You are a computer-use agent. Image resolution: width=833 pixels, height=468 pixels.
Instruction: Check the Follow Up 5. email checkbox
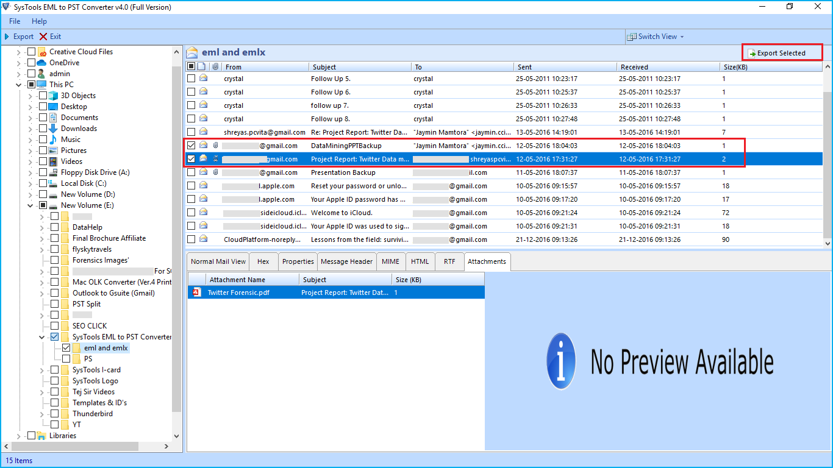pos(191,79)
